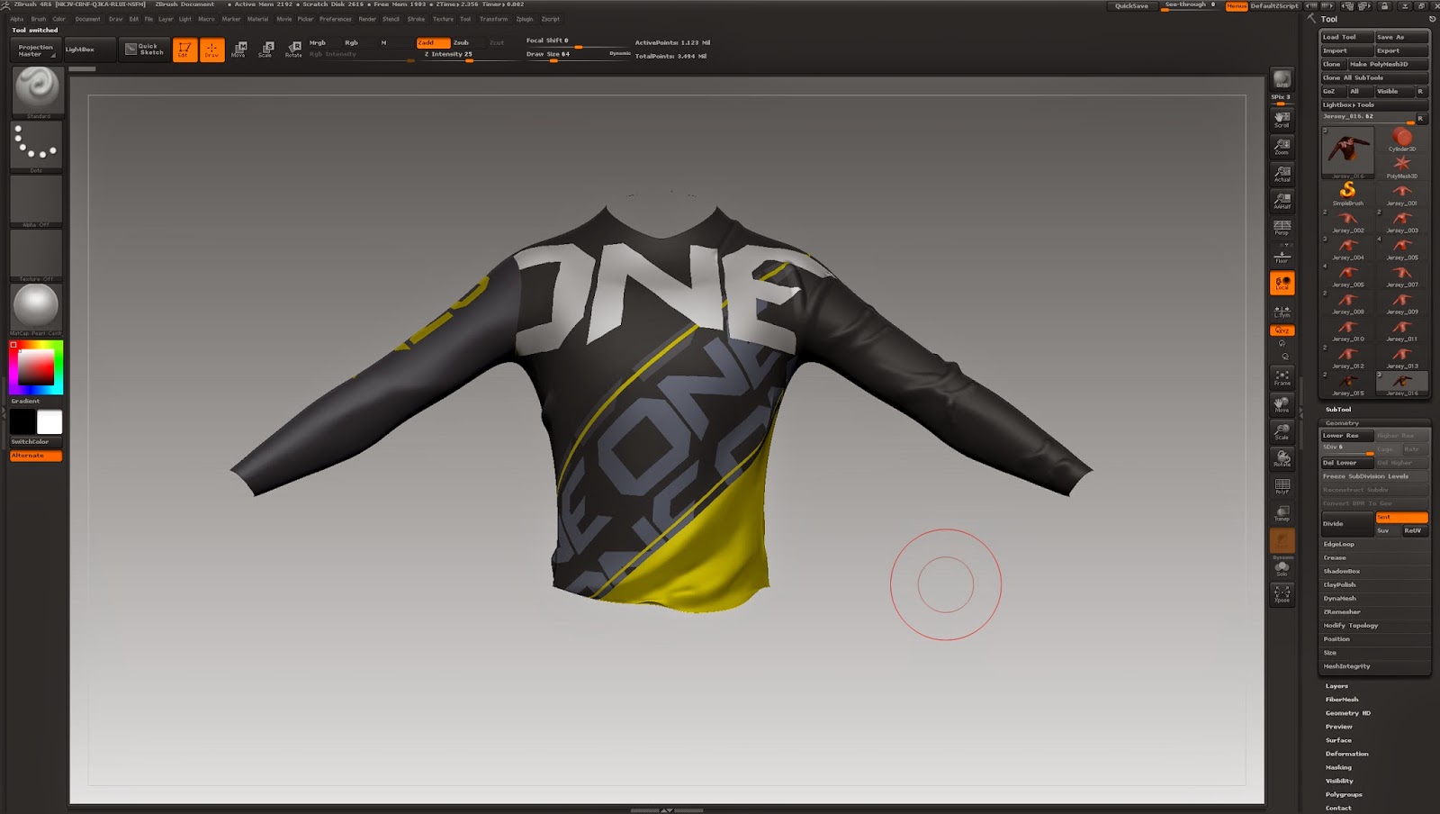The image size is (1440, 814).
Task: Open the Material menu
Action: [257, 19]
